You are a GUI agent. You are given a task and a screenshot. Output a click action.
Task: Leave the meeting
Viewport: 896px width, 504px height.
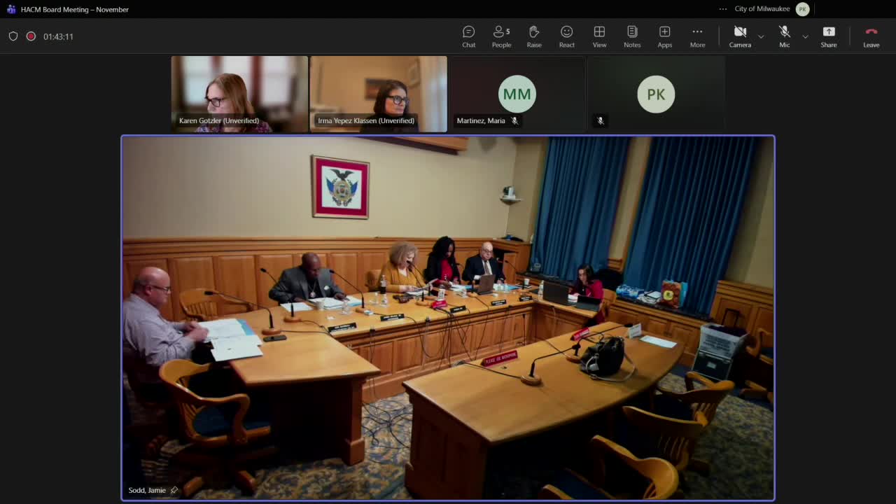(871, 36)
